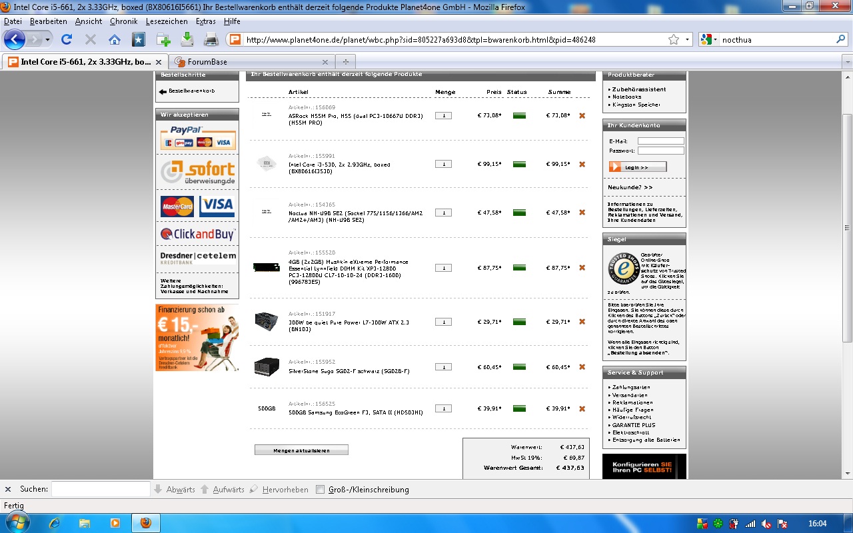The image size is (853, 533).
Task: Click the new tab folder toolbar icon
Action: [164, 40]
